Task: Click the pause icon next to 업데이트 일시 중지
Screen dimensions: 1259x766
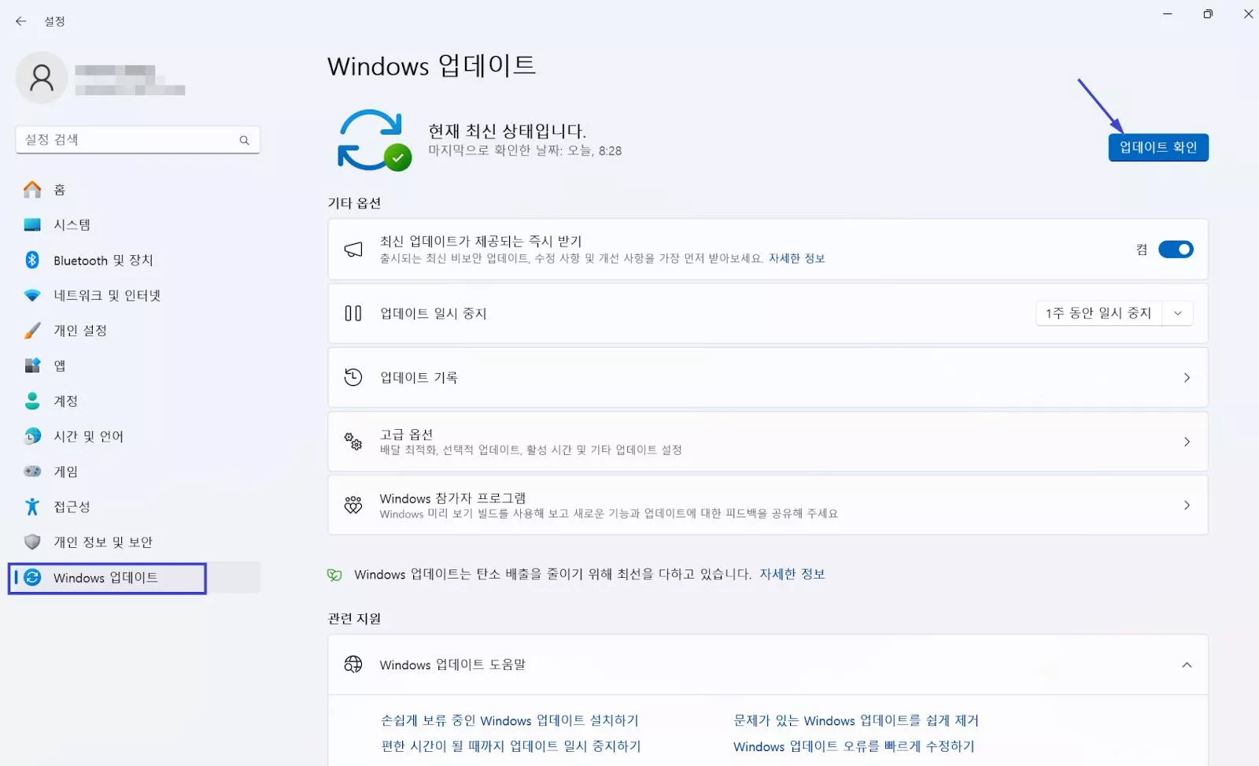Action: tap(353, 313)
